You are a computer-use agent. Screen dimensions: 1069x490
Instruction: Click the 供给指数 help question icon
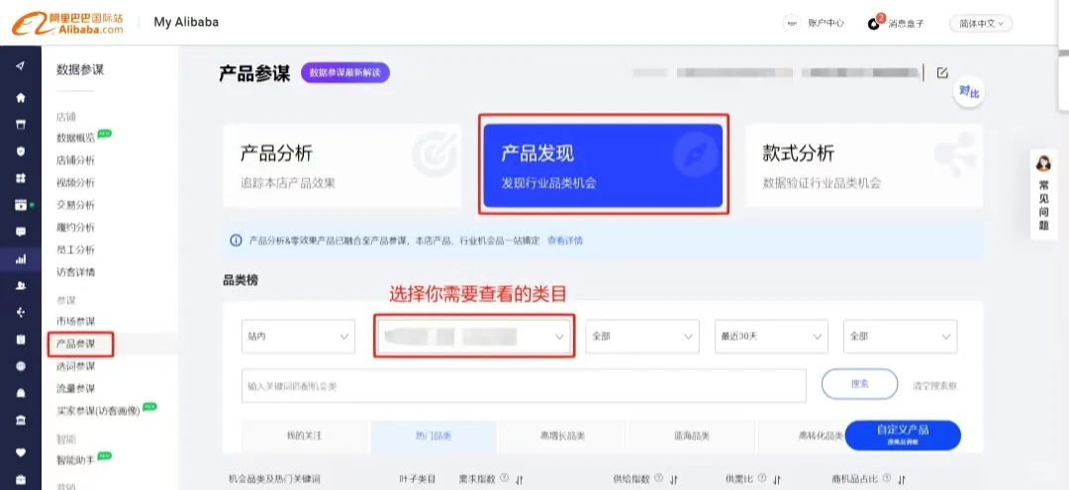click(658, 478)
